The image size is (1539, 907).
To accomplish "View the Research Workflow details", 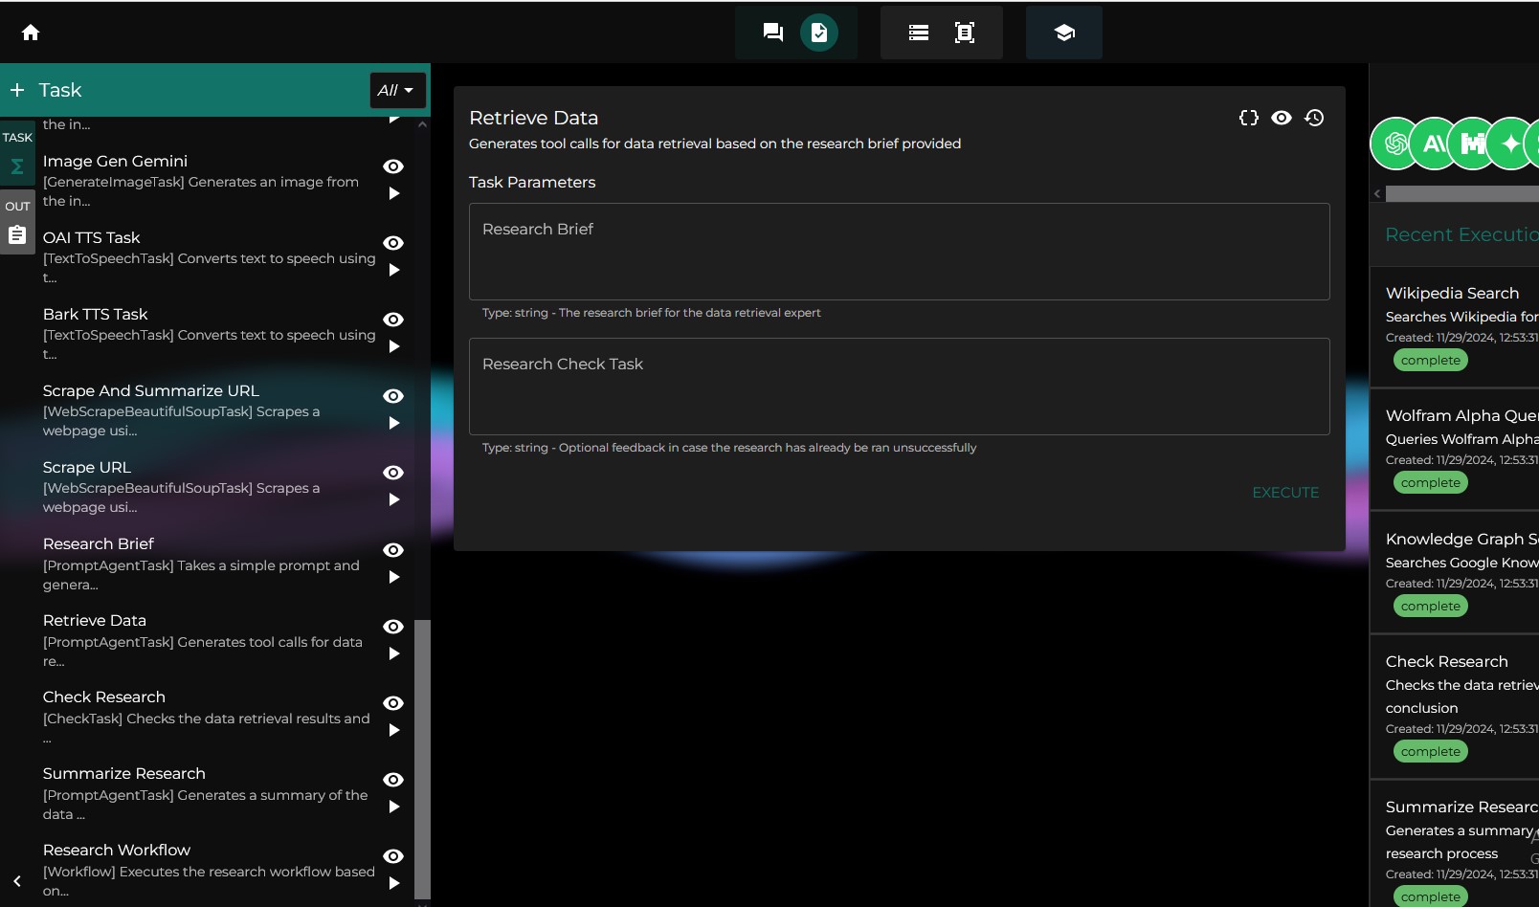I will [393, 856].
